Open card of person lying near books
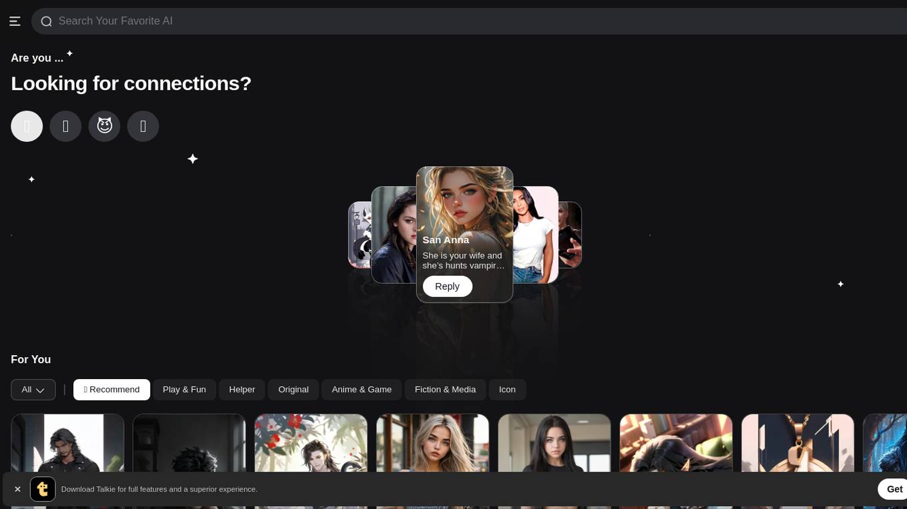 (676, 443)
